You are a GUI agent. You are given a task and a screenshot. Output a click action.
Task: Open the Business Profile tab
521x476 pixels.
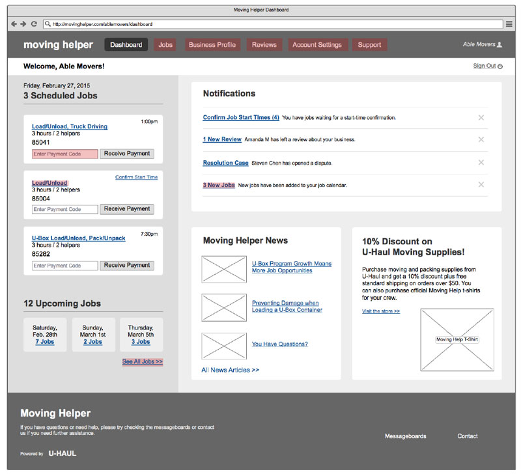click(x=212, y=44)
